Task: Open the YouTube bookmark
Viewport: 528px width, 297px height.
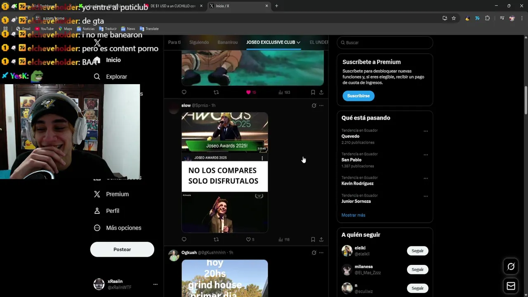Action: tap(44, 29)
